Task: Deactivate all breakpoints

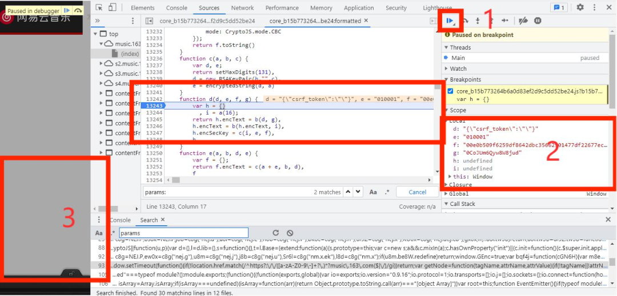Action: coord(523,21)
